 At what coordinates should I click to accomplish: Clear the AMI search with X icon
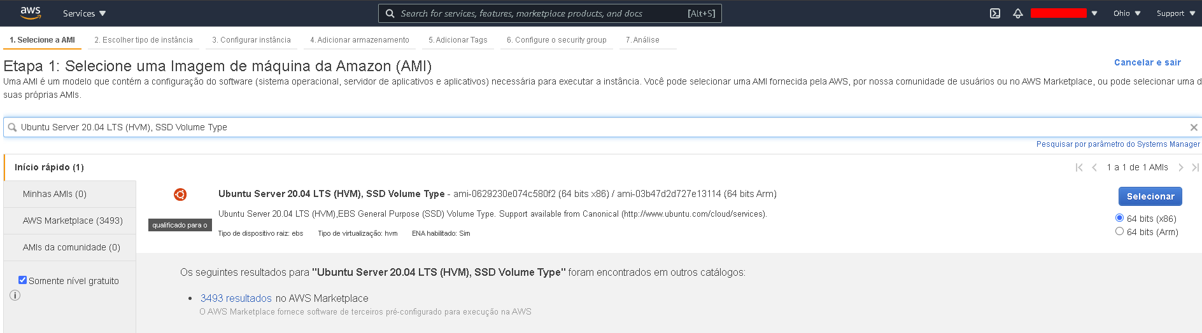click(x=1194, y=127)
